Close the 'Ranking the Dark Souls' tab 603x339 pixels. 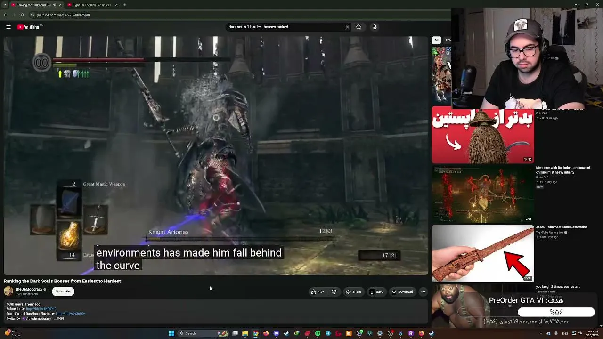(60, 5)
